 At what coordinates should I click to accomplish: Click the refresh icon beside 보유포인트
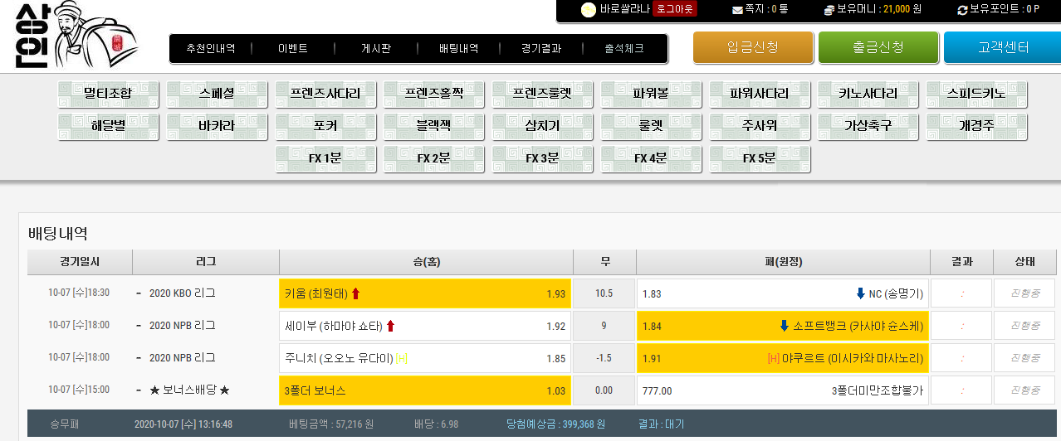[x=962, y=10]
